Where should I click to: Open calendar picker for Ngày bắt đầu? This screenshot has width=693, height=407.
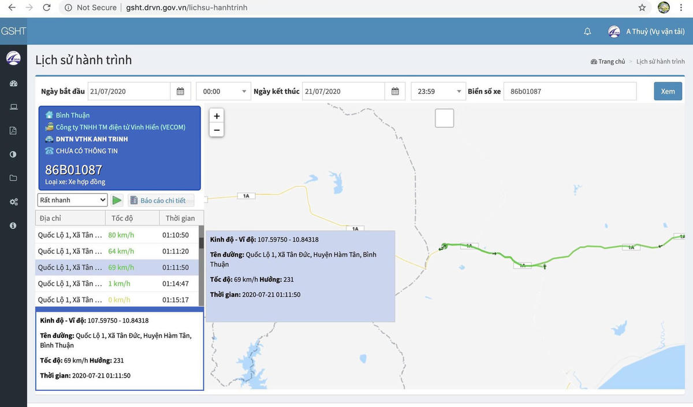point(180,91)
